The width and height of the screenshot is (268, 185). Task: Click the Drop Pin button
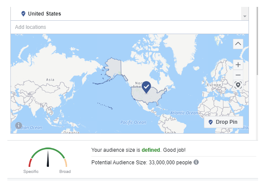click(223, 122)
